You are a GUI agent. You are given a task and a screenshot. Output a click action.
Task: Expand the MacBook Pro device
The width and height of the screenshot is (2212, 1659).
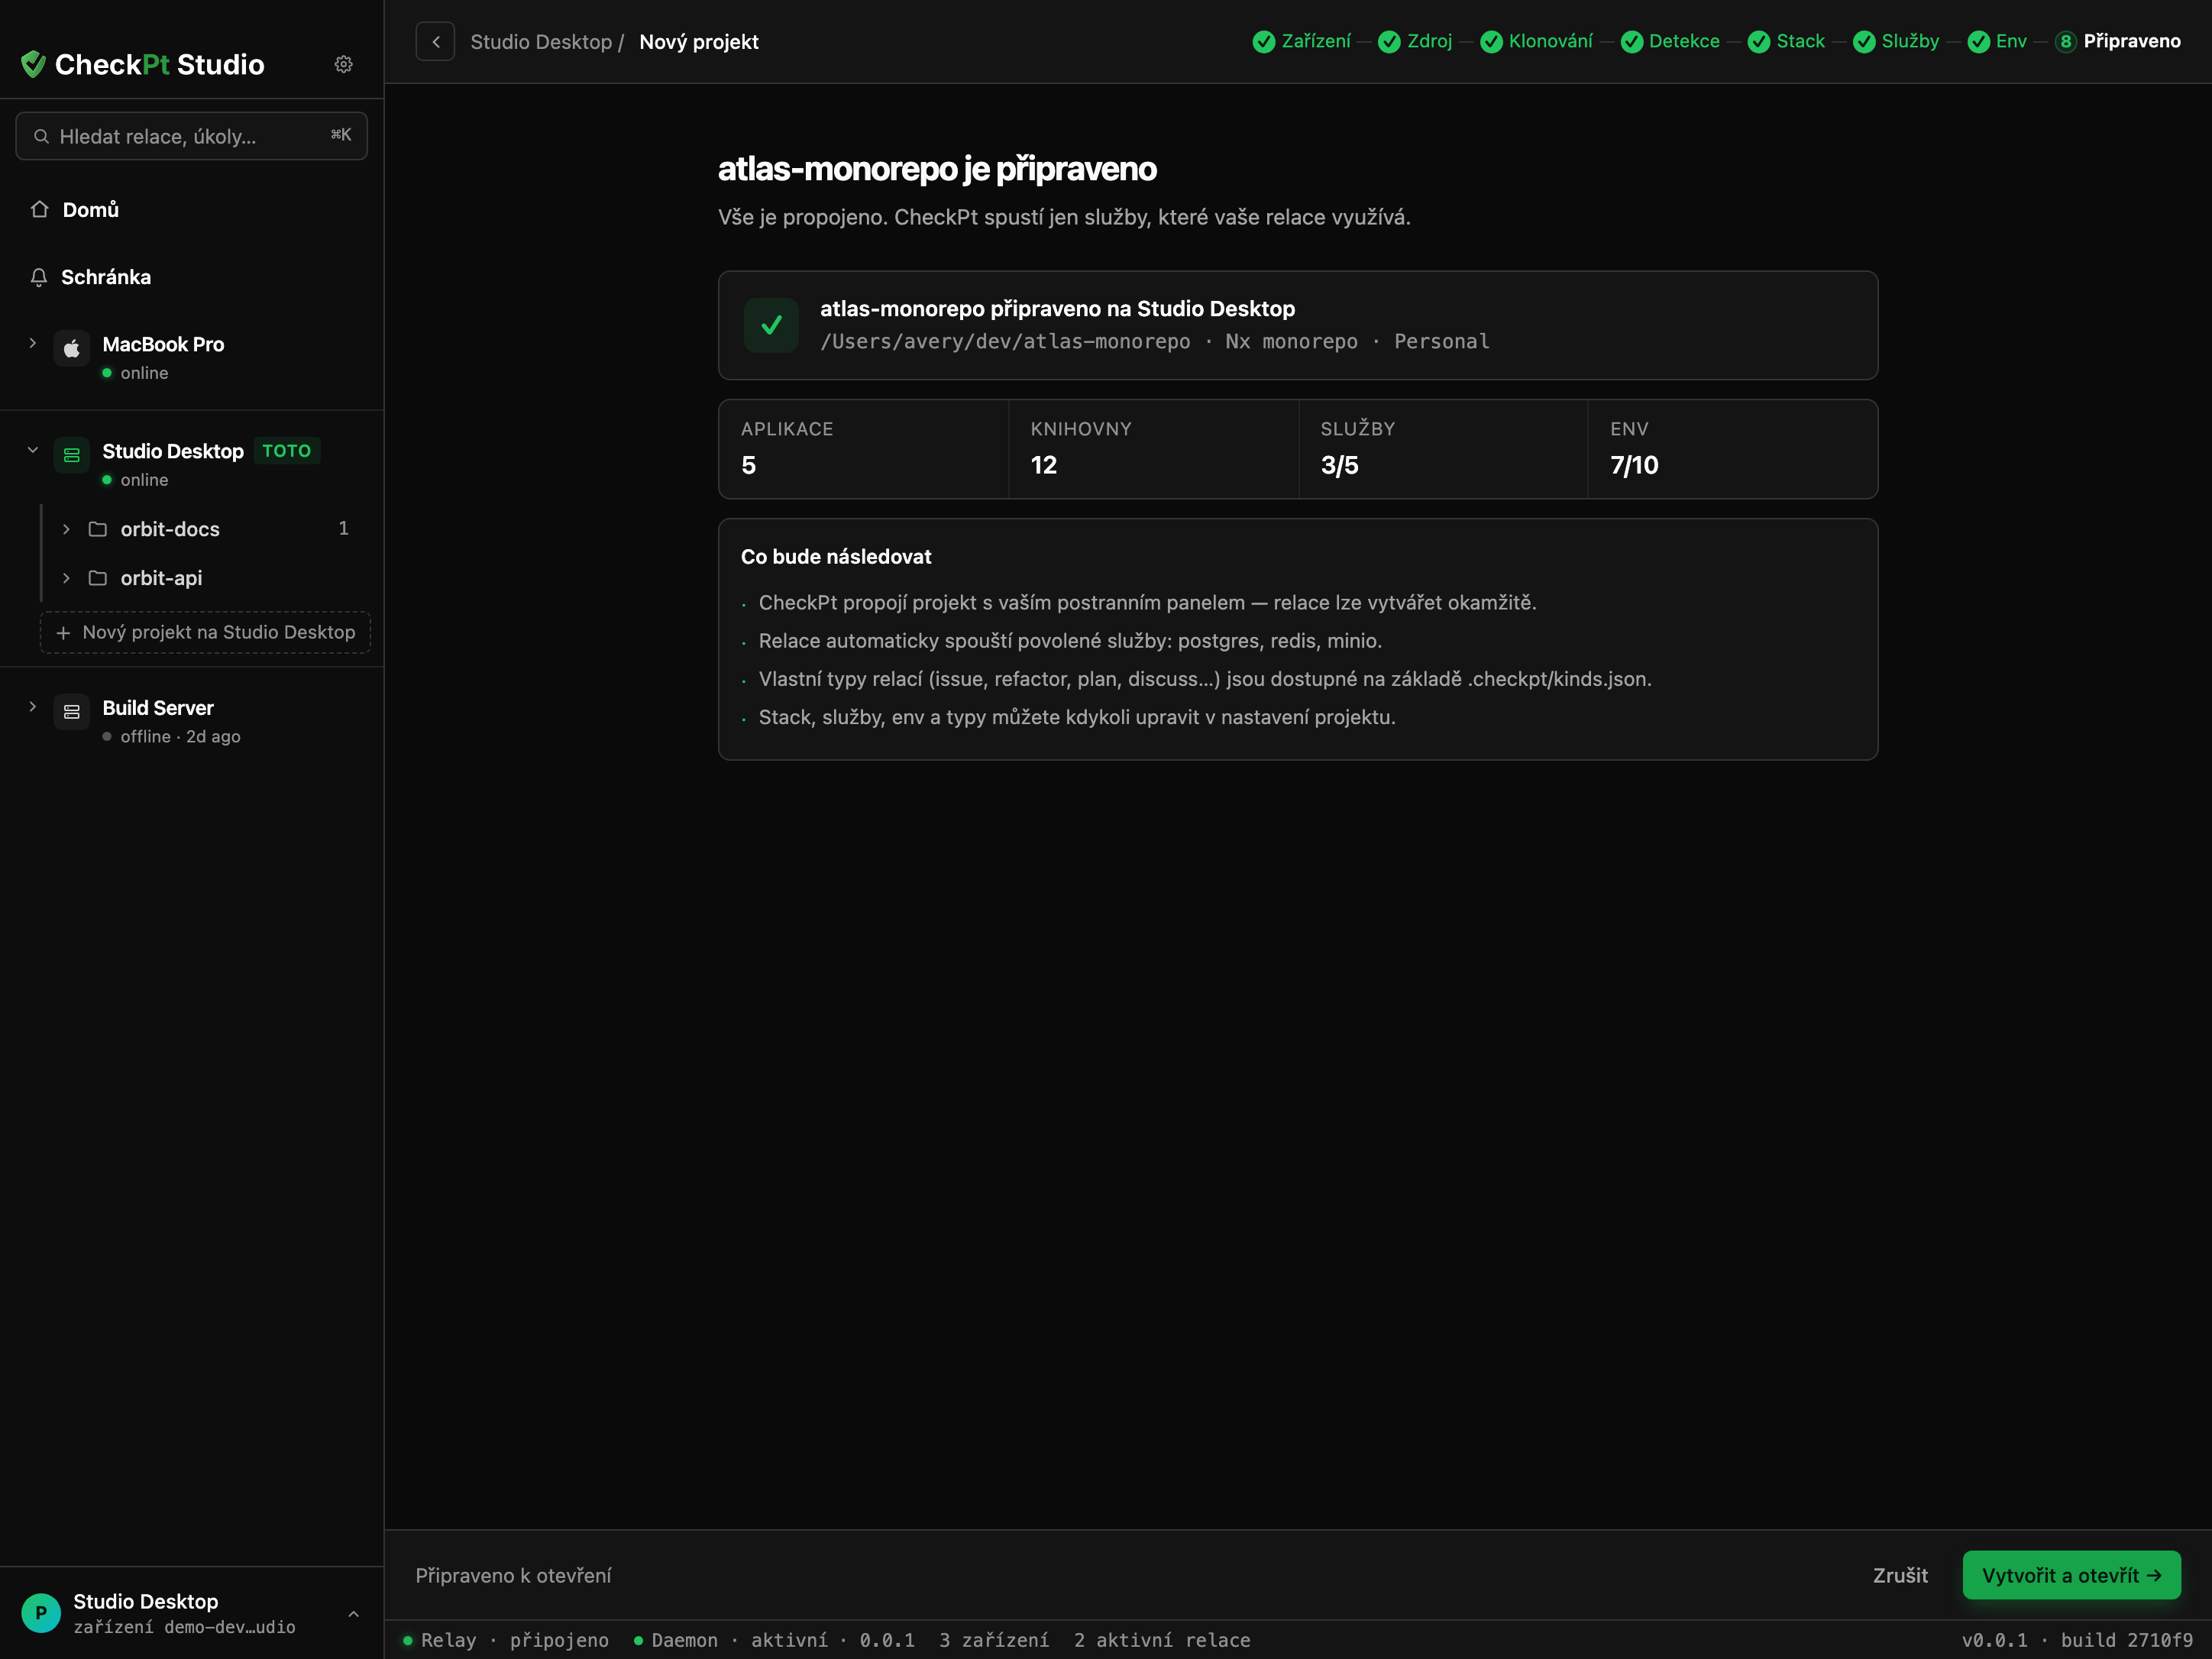coord(33,343)
